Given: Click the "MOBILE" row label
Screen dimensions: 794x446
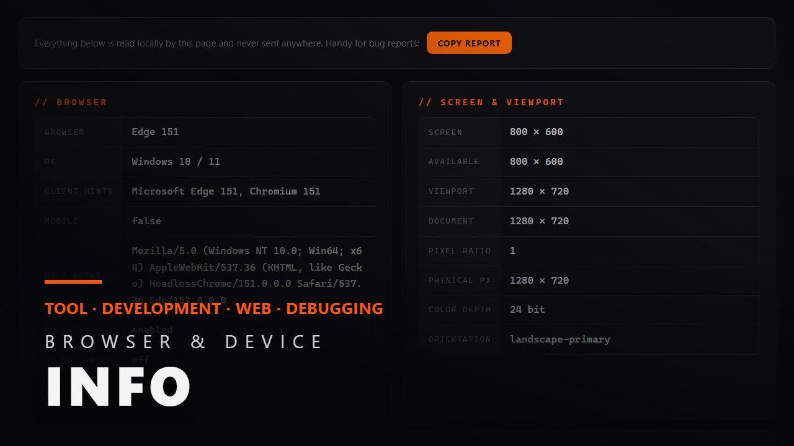Looking at the screenshot, I should tap(61, 222).
